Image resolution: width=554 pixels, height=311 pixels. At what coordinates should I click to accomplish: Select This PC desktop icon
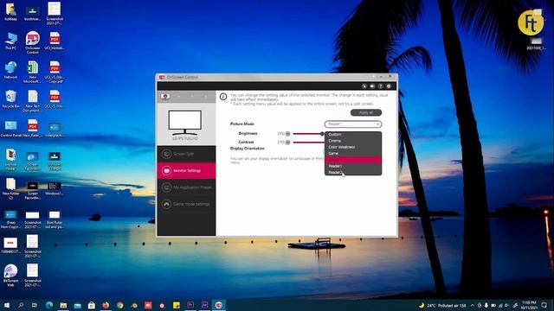pos(10,41)
